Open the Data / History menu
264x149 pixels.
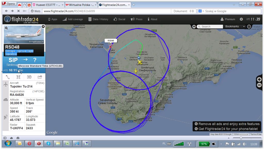(x=98, y=19)
